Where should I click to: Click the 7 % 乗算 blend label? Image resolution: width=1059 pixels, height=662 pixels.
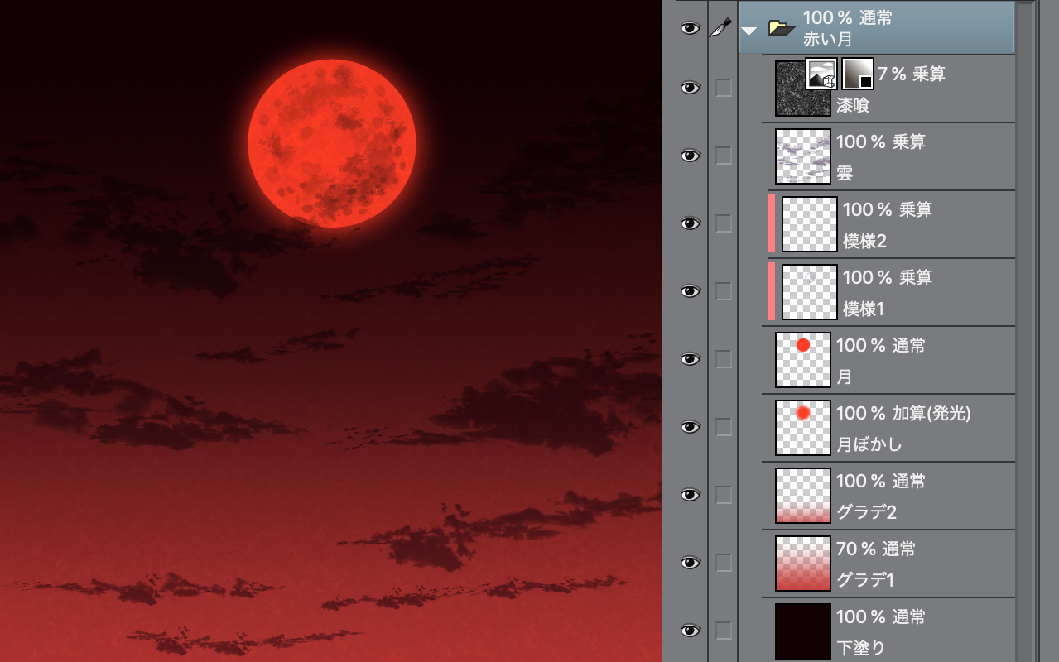912,74
